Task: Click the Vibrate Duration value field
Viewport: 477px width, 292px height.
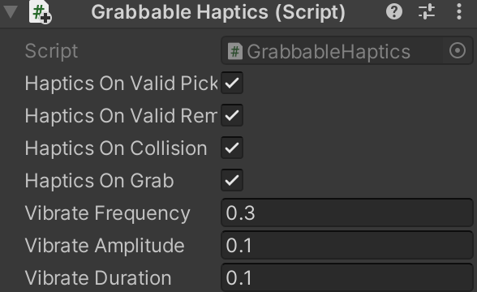Action: click(x=347, y=277)
